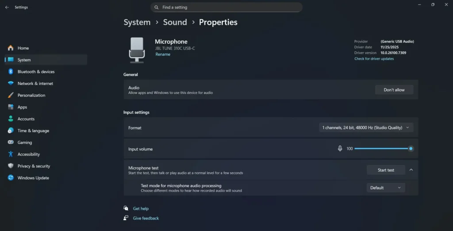Open Network & internet settings
The height and width of the screenshot is (231, 453).
click(x=46, y=83)
